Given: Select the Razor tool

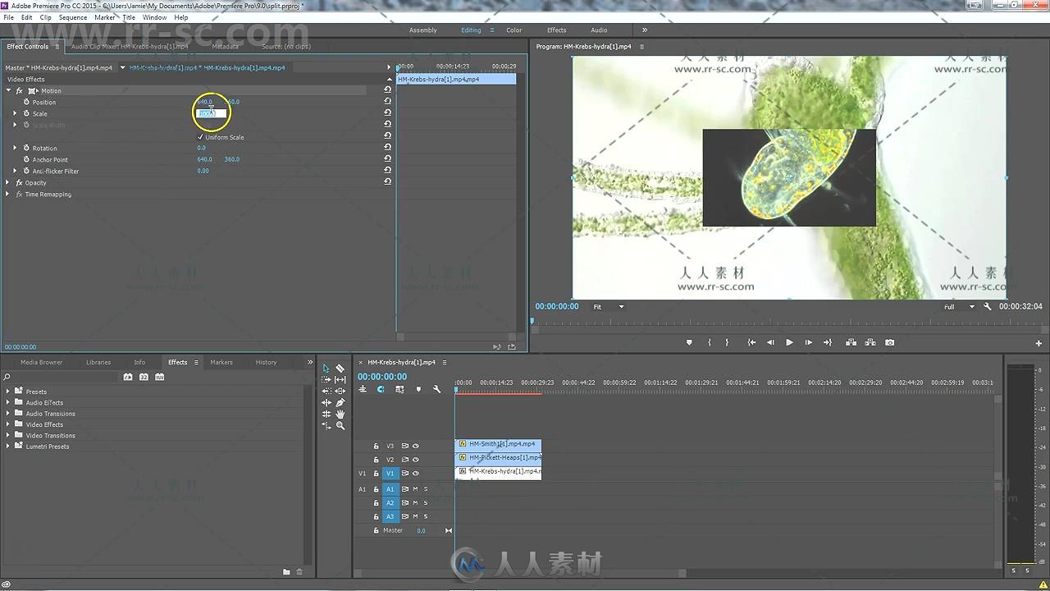Looking at the screenshot, I should pos(340,369).
